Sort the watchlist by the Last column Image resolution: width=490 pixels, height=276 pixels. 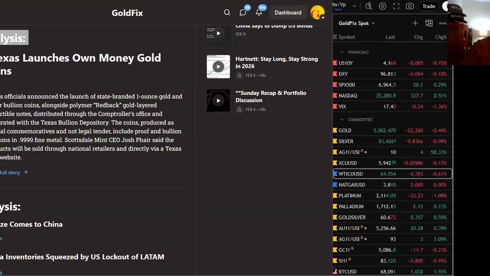(390, 37)
